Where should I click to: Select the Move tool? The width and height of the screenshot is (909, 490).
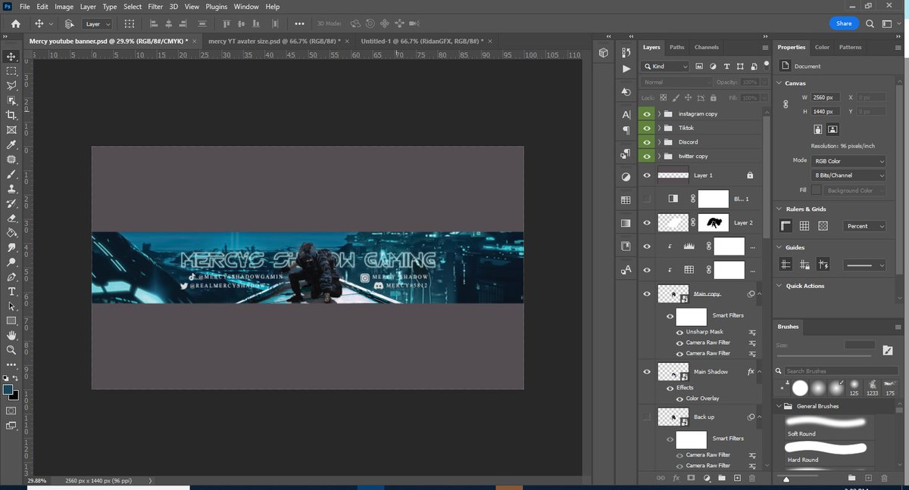11,57
